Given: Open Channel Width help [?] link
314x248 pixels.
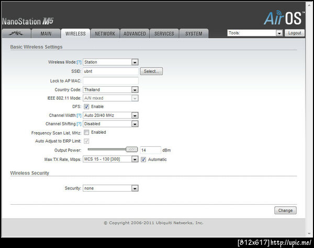Looking at the screenshot, I should click(x=79, y=115).
